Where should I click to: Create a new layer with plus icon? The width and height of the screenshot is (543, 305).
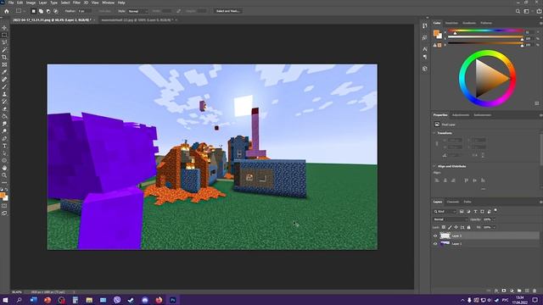coord(527,291)
